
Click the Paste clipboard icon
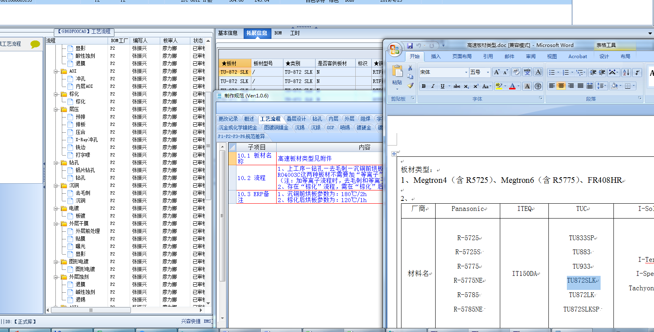pos(397,71)
